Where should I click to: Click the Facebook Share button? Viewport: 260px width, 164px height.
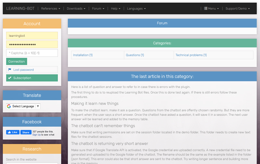[x=25, y=132]
